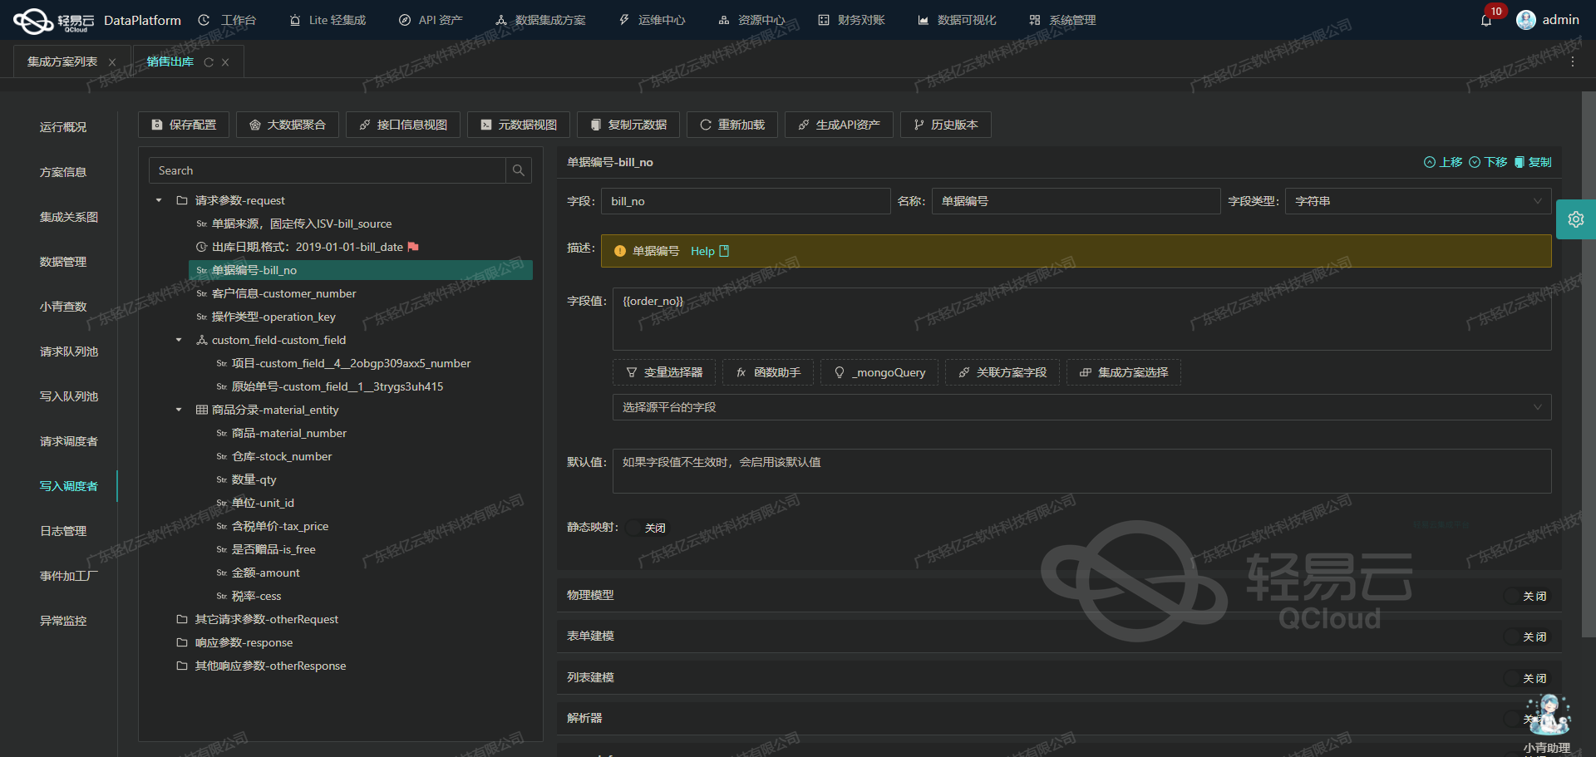Select the 其他响应参数-otherResponse folder

pyautogui.click(x=261, y=666)
